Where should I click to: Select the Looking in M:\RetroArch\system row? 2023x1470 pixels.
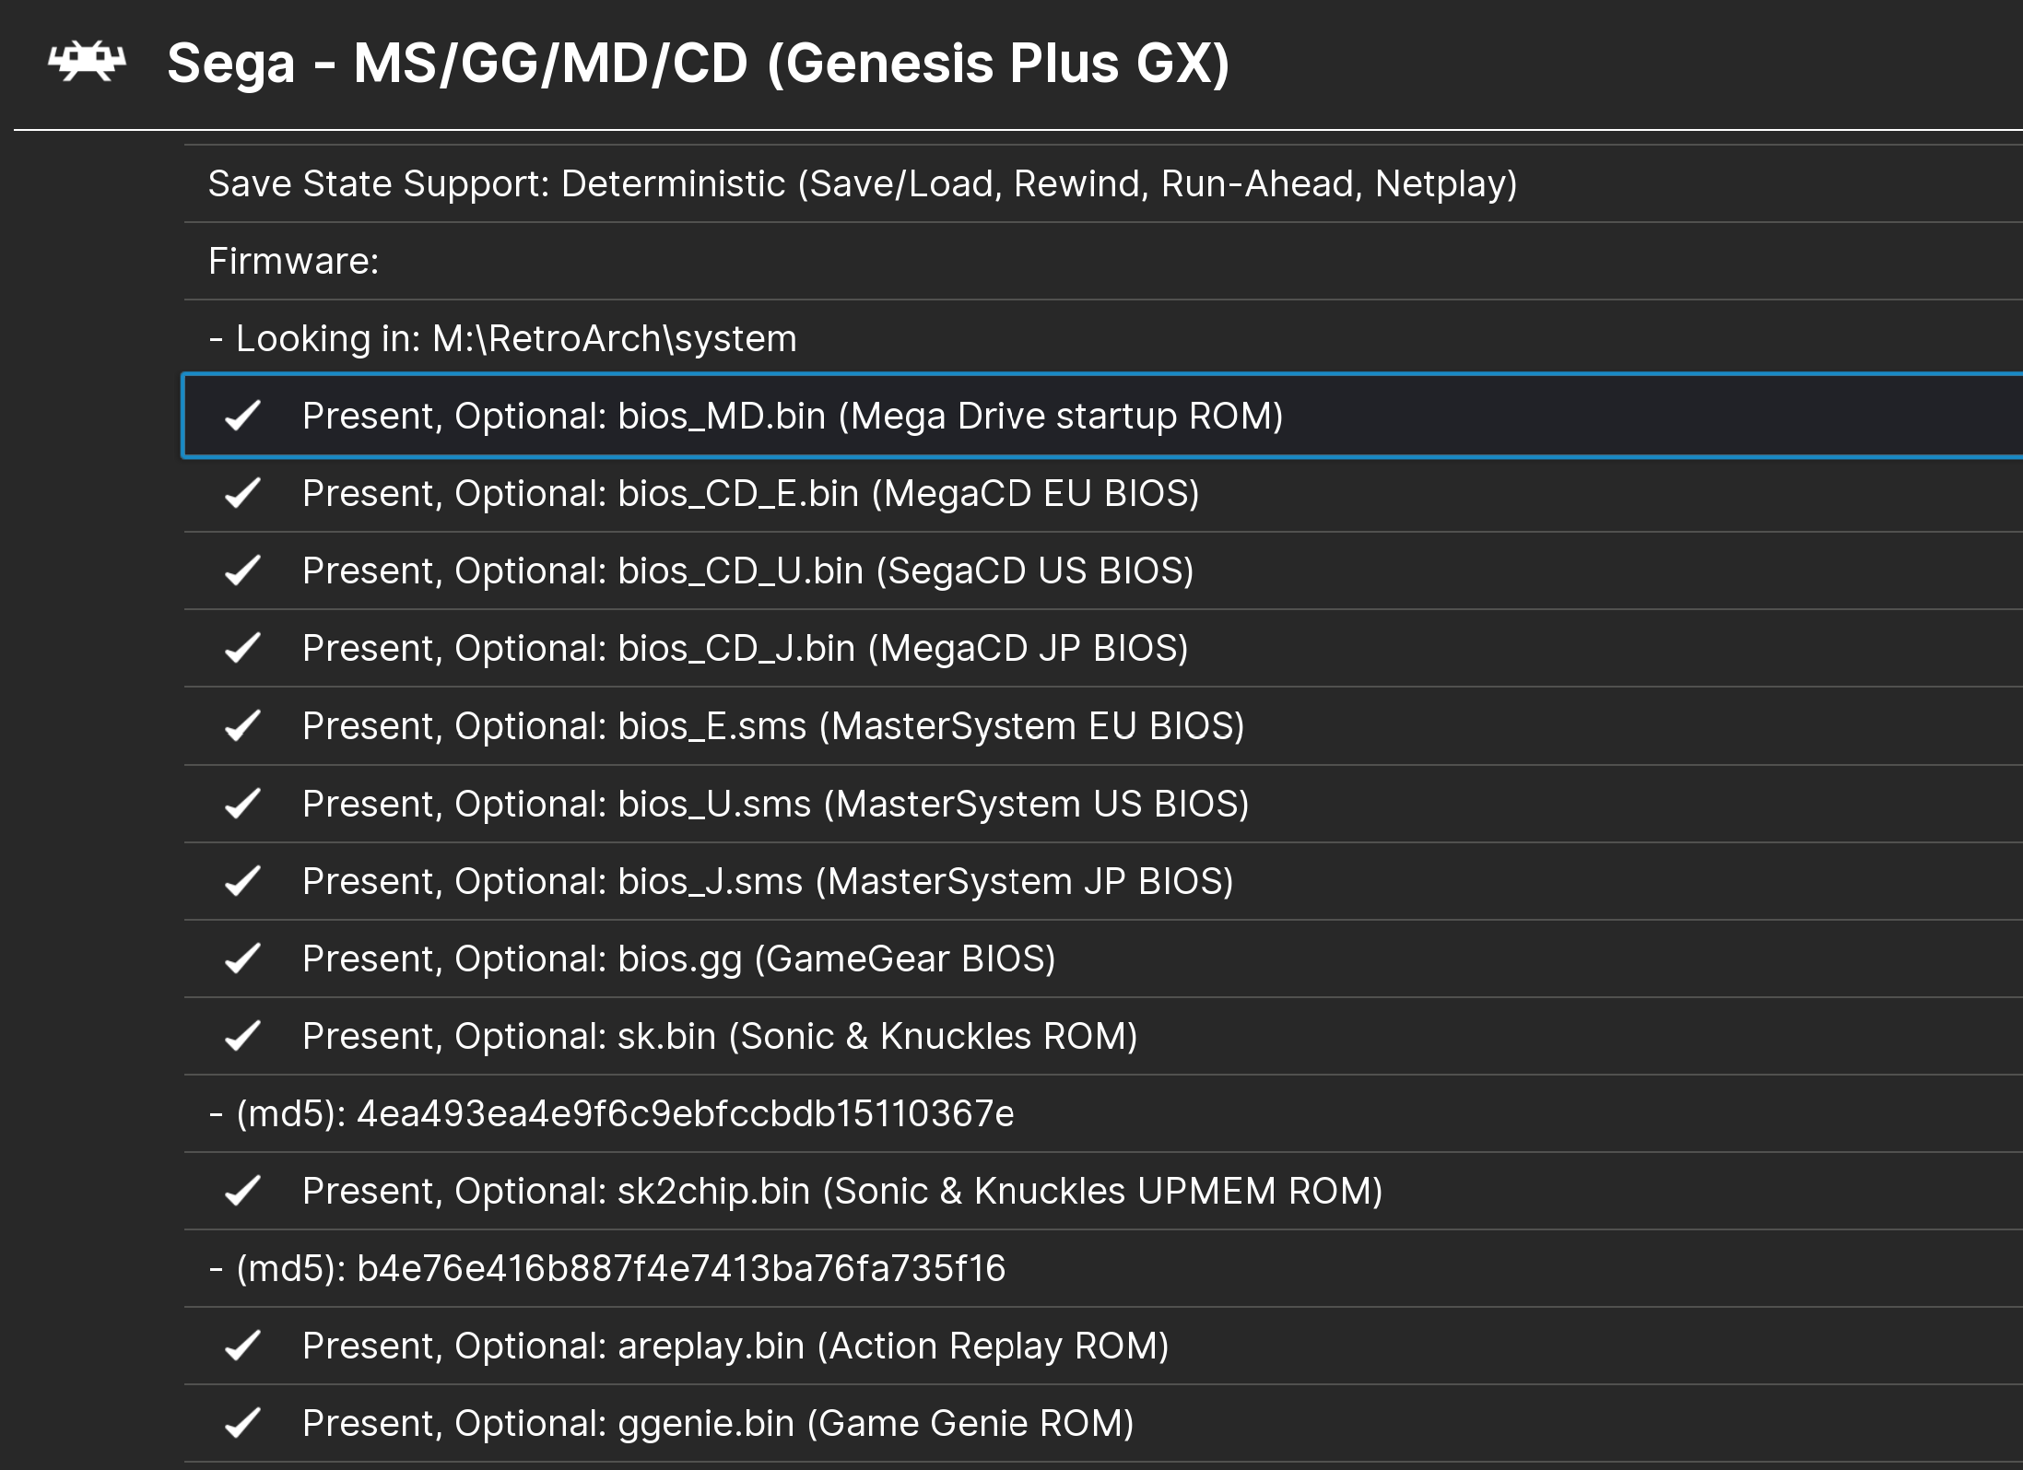[x=502, y=338]
